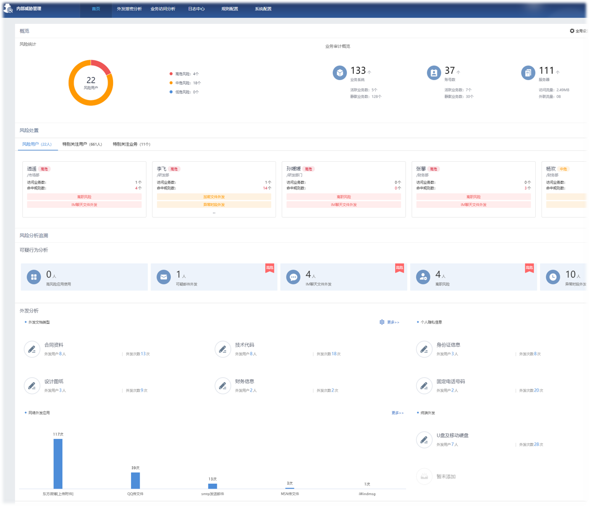Click the 账号数 badge icon
Viewport: 589px width, 506px height.
(434, 73)
